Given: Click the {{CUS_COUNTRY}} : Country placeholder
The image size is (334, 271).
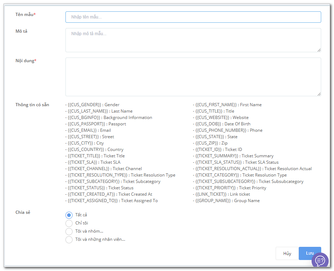Looking at the screenshot, I should coord(94,149).
